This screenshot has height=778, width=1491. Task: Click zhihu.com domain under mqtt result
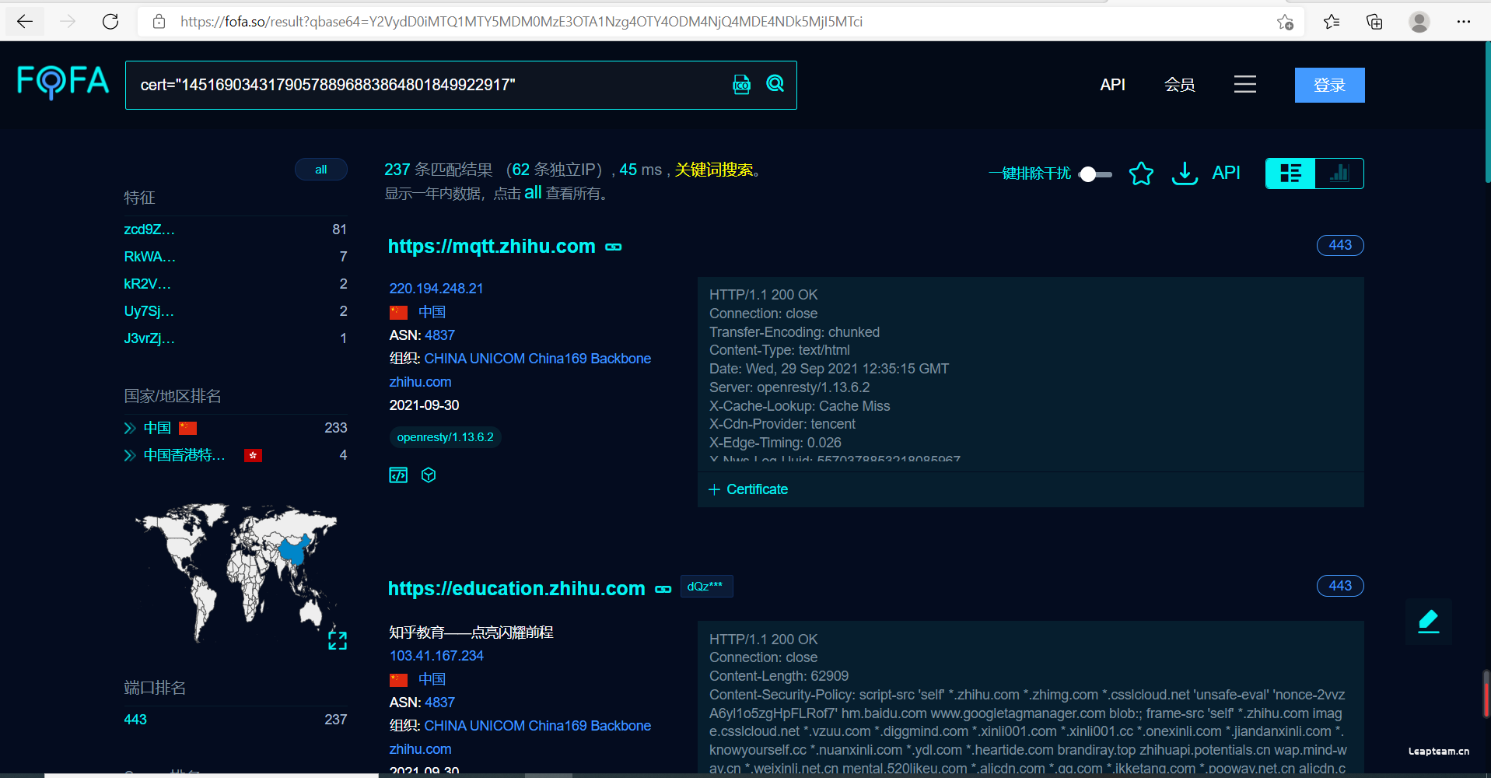pyautogui.click(x=420, y=382)
